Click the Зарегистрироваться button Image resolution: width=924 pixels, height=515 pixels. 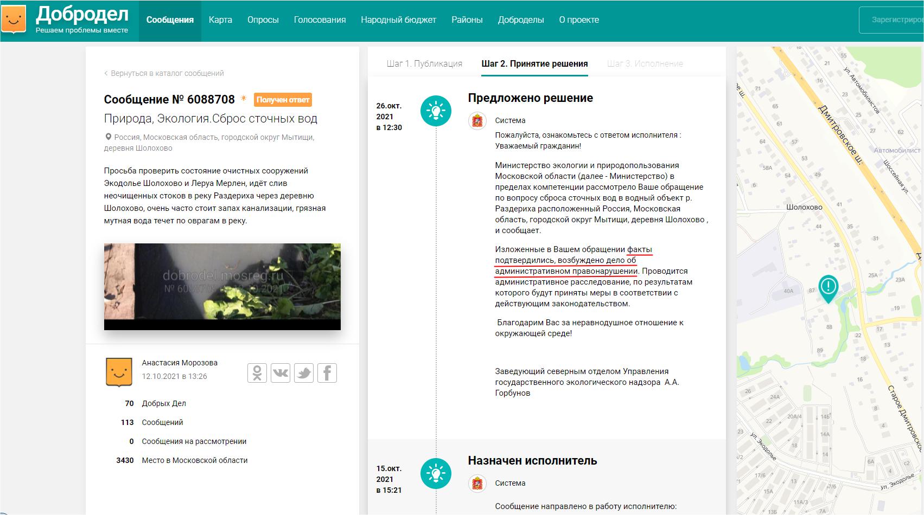891,20
